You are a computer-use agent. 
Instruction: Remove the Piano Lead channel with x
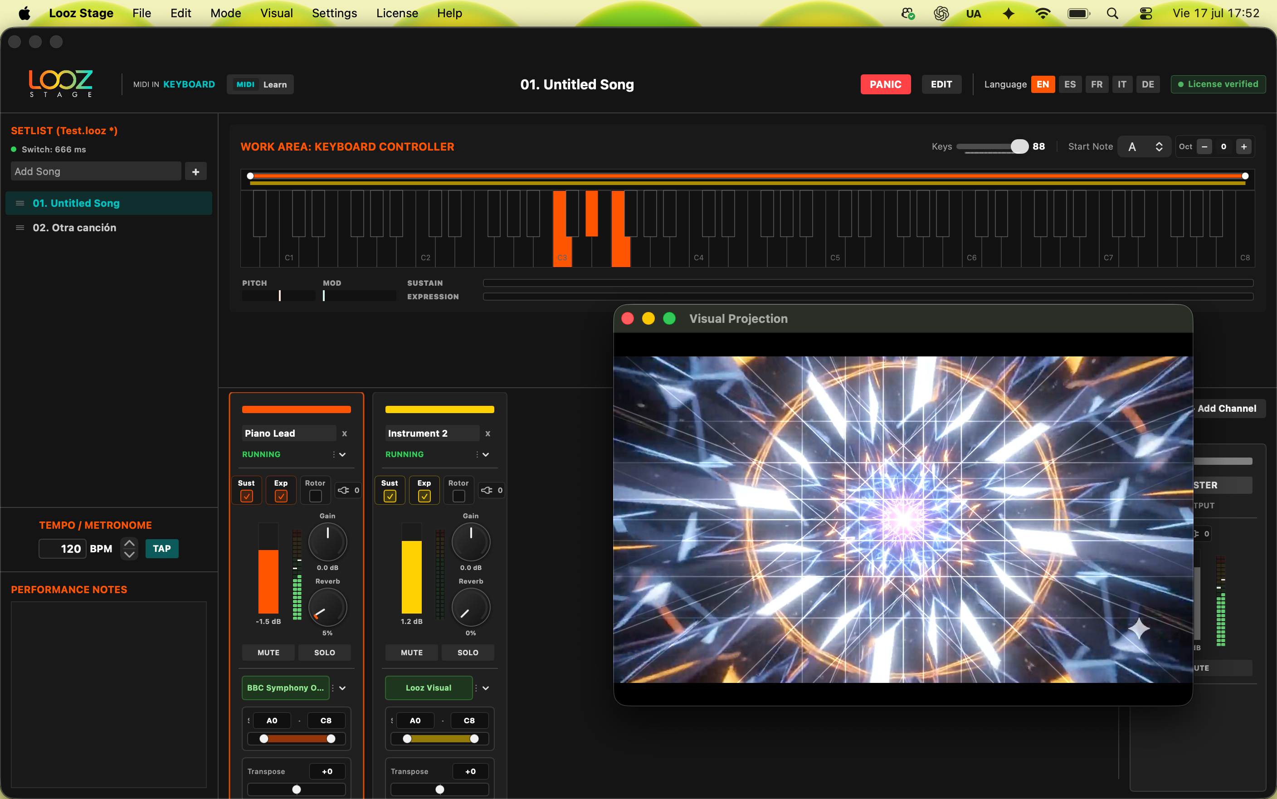345,434
